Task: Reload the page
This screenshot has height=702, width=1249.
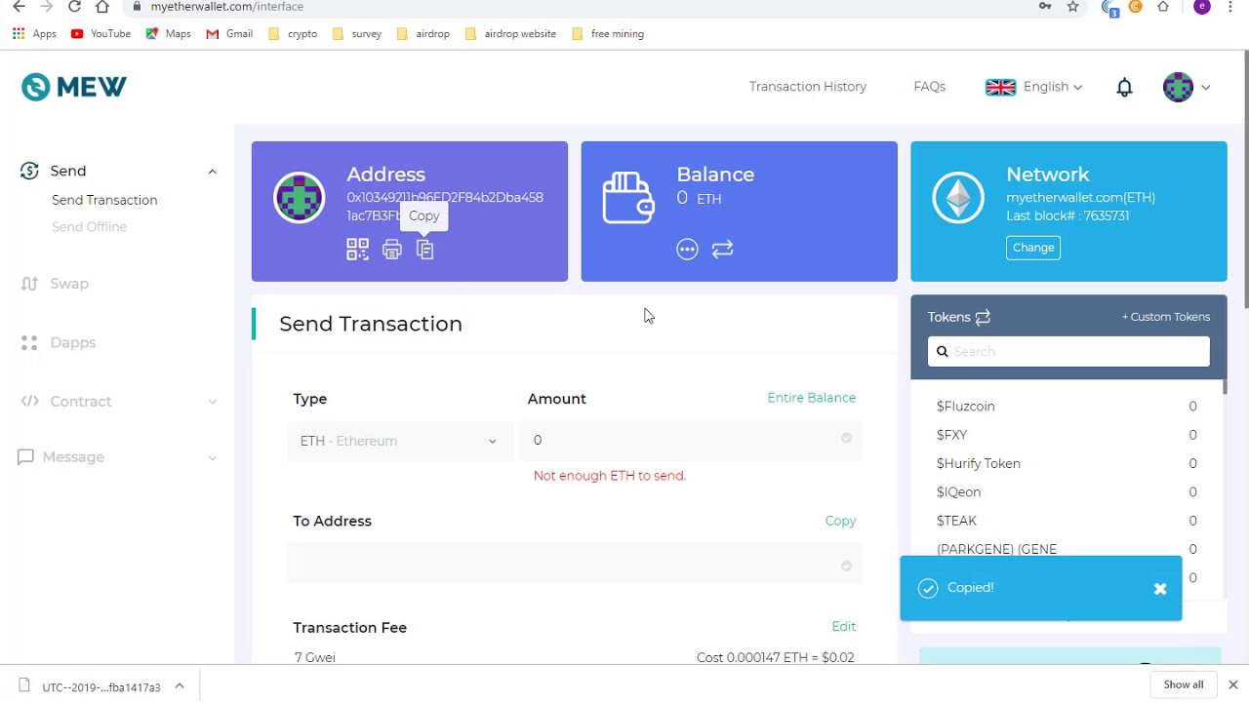Action: point(74,7)
